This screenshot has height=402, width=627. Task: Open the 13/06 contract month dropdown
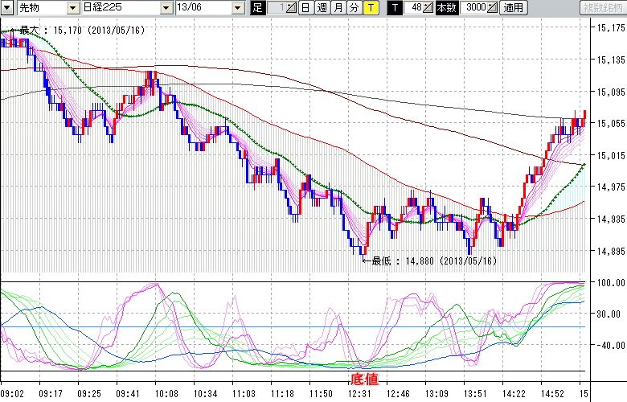[238, 8]
